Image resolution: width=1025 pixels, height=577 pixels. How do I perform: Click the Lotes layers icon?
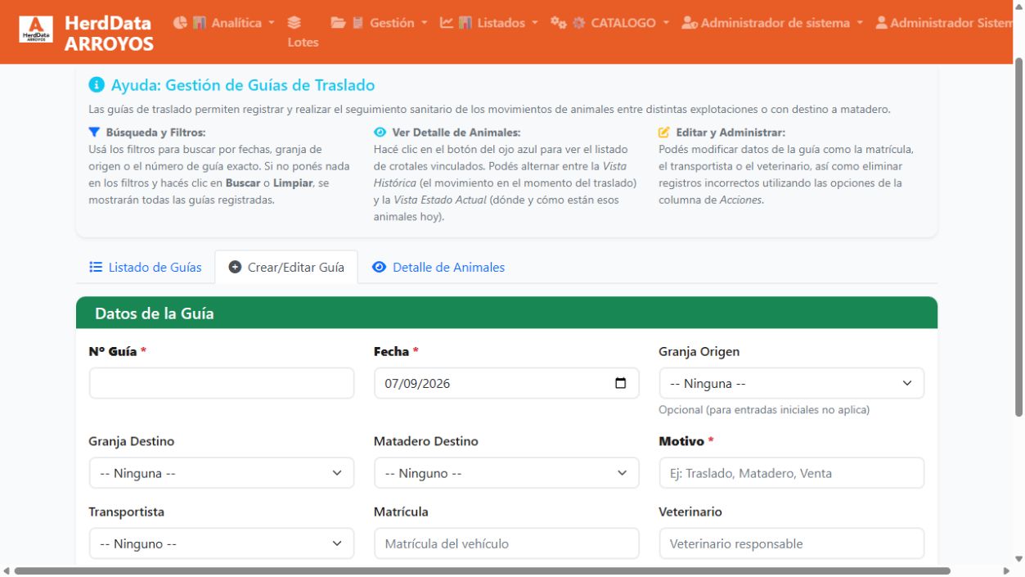click(x=294, y=23)
